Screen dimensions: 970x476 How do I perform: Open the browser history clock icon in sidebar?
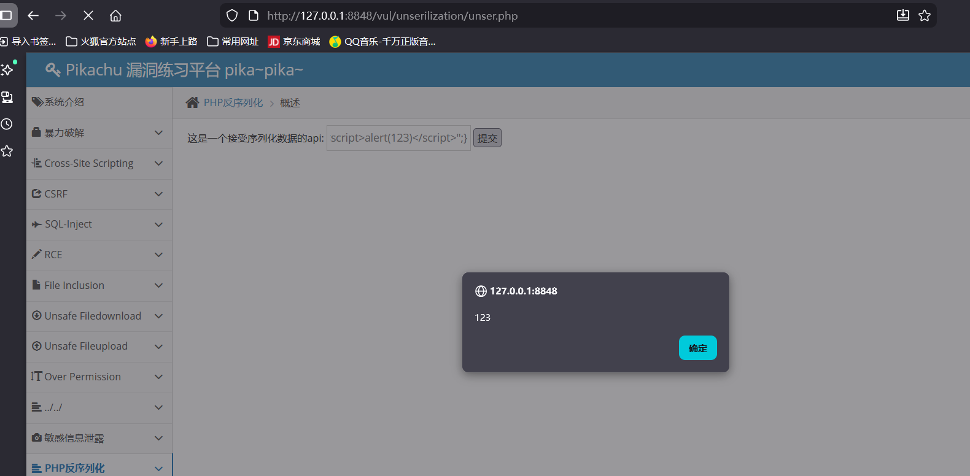7,124
